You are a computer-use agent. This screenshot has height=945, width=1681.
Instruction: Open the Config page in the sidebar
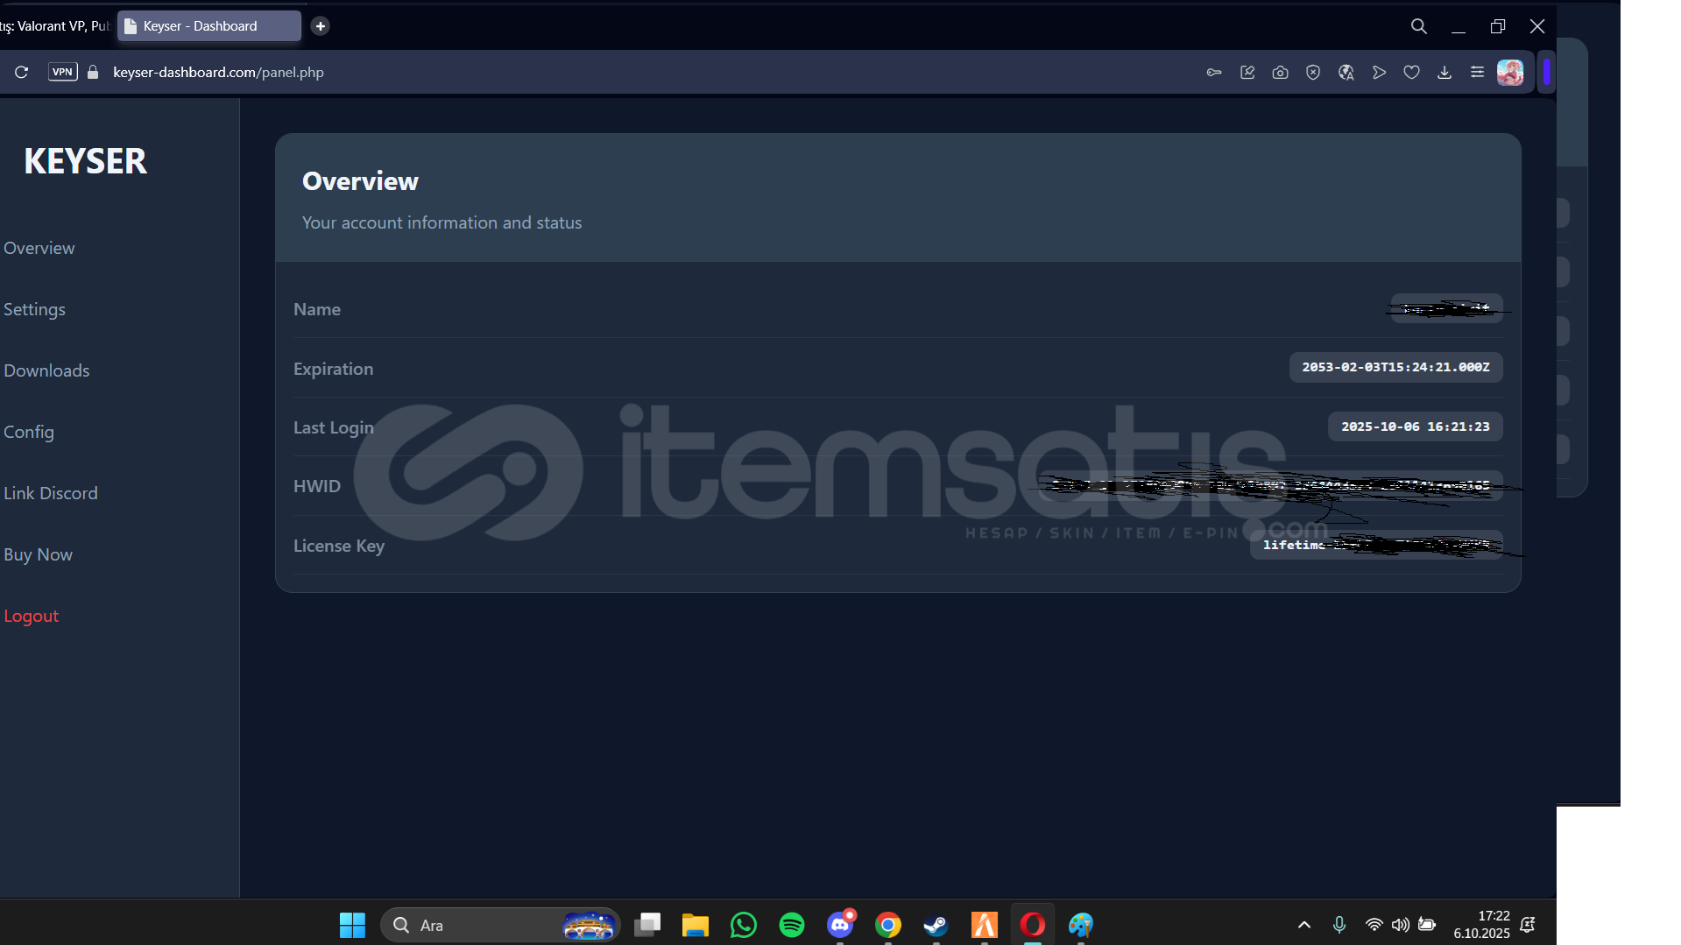29,432
